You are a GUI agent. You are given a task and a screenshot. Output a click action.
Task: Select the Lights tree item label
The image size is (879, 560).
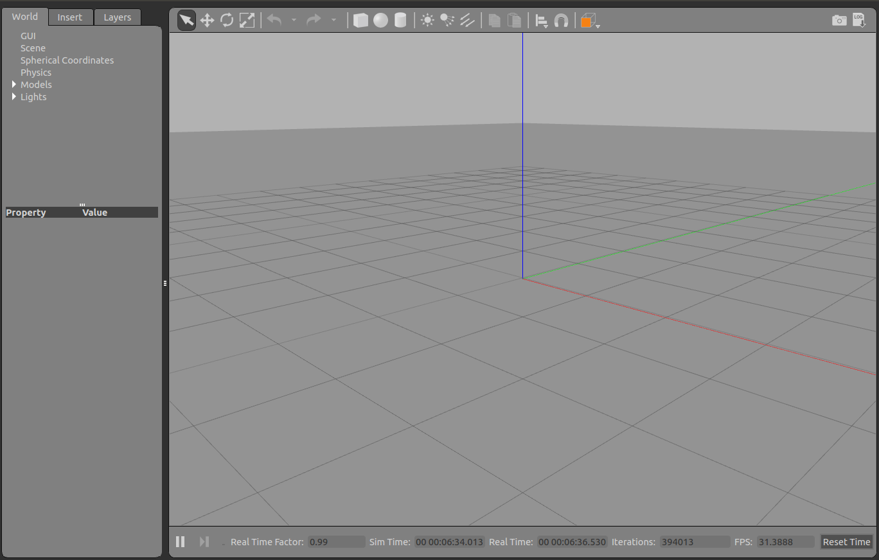(x=33, y=97)
